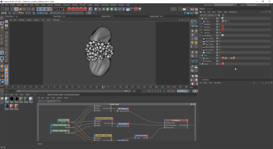273x149 pixels.
Task: Toggle the enable checkmark for Left Softbox
Action: [x=221, y=38]
